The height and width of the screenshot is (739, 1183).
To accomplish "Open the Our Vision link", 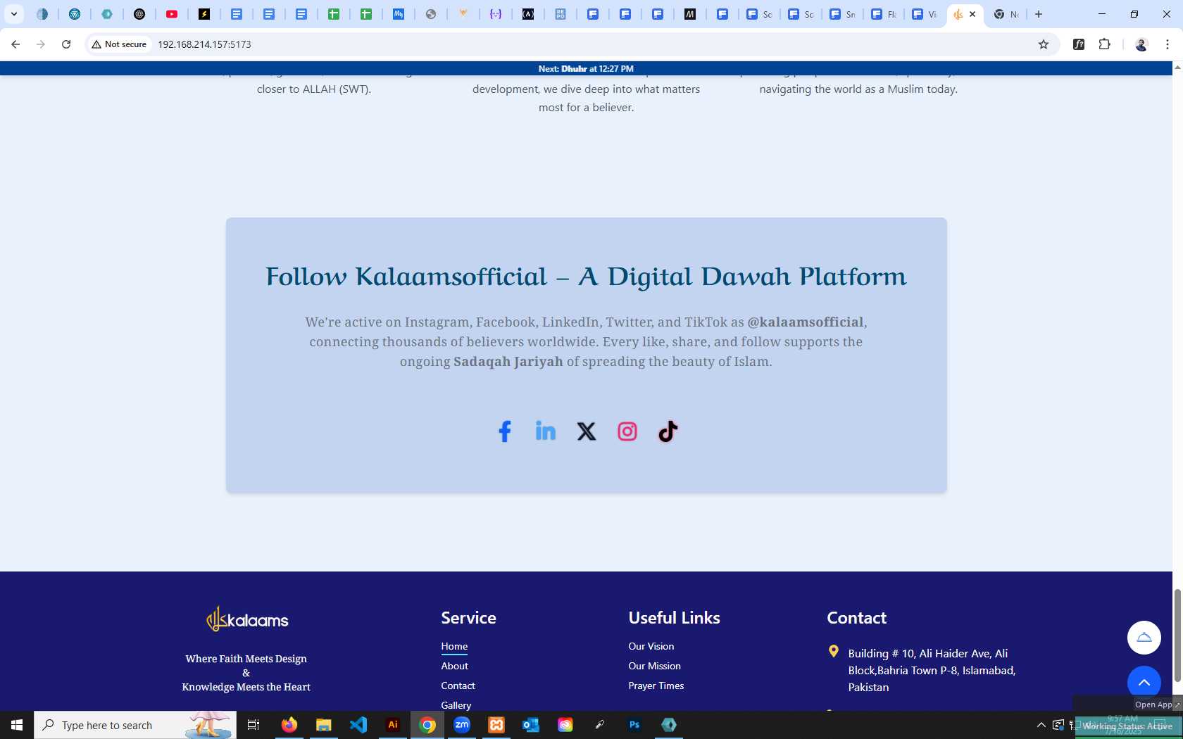I will pos(651,646).
